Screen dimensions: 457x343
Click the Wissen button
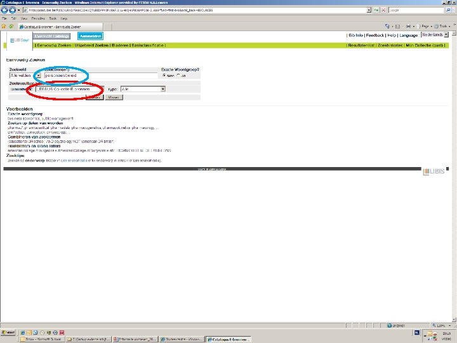point(114,97)
